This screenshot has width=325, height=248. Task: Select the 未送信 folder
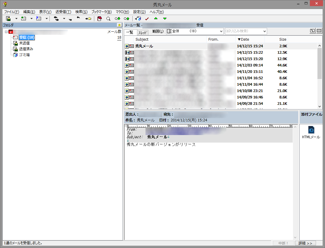tap(24, 43)
